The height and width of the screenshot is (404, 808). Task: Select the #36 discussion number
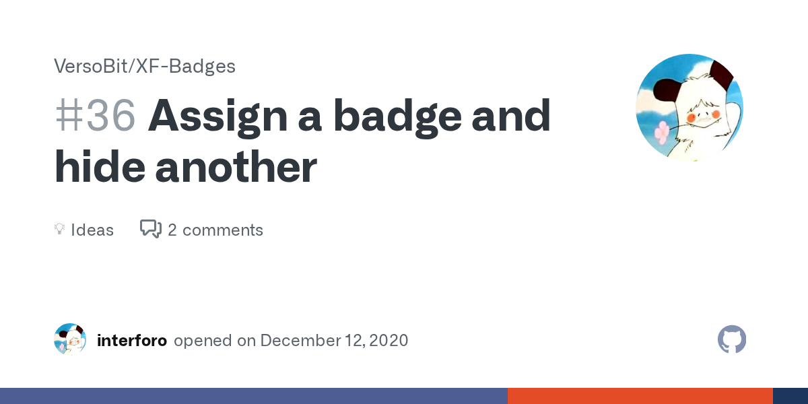[95, 115]
